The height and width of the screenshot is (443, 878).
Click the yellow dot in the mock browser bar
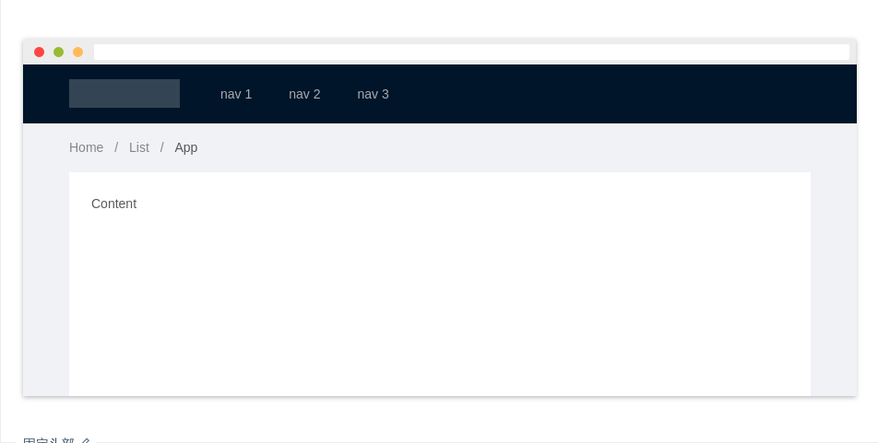77,52
